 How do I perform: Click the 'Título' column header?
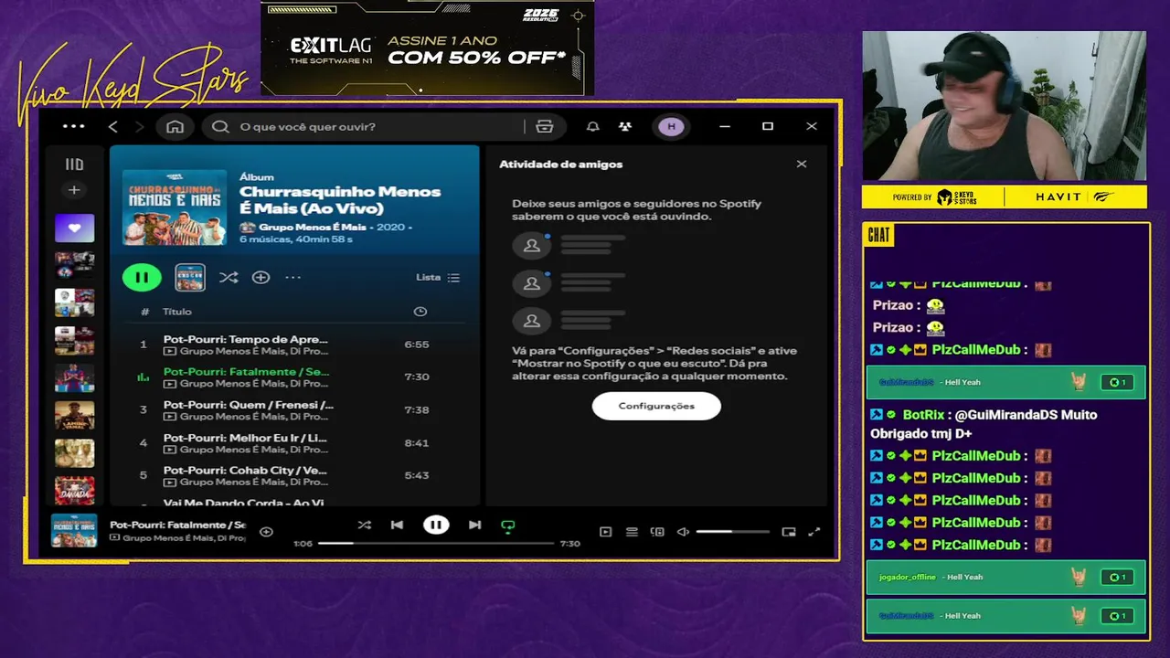(177, 312)
